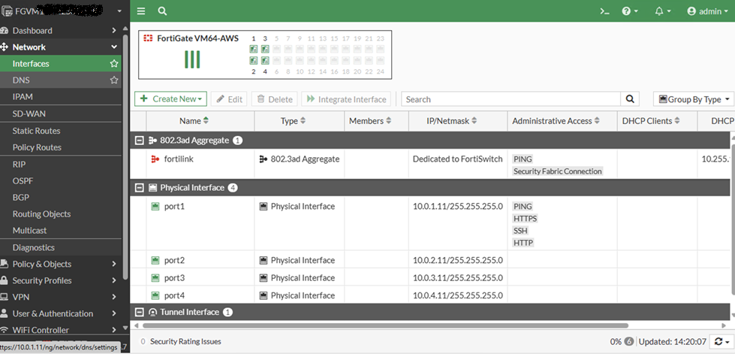Favorite the Interfaces star icon
Viewport: 735px width, 354px height.
point(114,63)
